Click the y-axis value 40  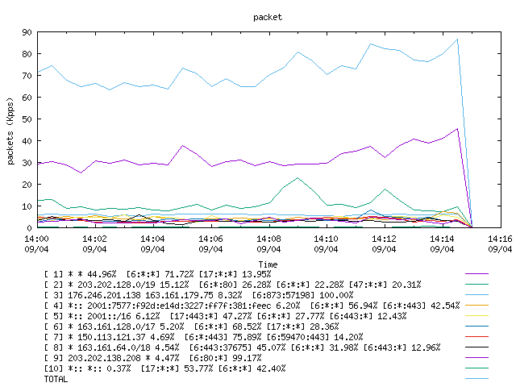(27, 141)
